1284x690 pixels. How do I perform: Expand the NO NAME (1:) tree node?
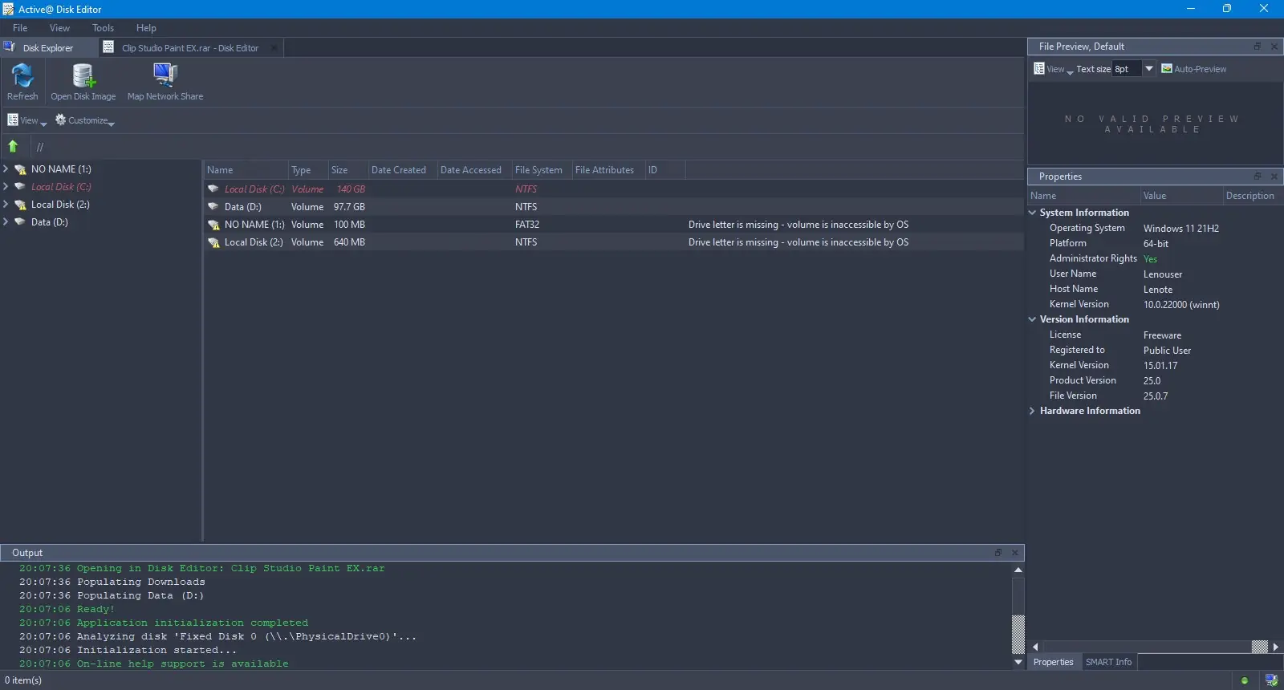[6, 169]
